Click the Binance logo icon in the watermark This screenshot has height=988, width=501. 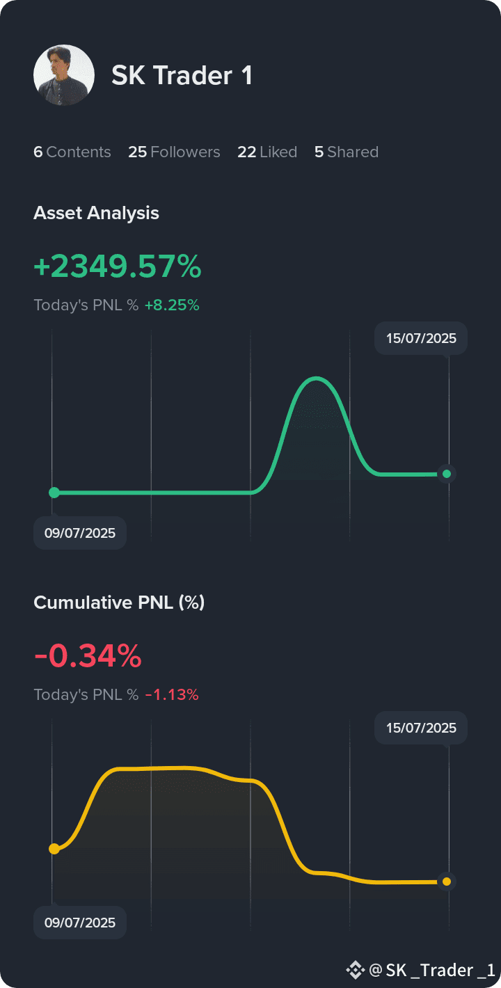tap(356, 969)
